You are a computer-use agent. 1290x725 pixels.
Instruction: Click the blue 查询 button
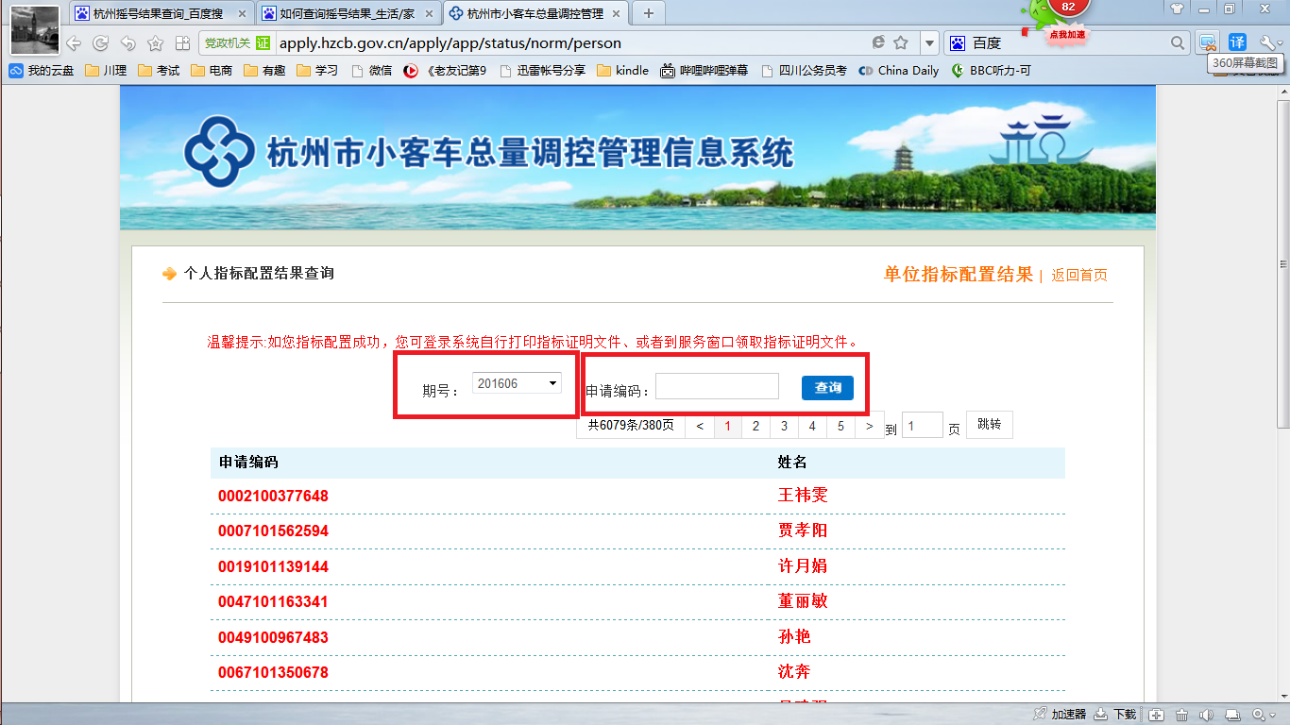pos(827,388)
